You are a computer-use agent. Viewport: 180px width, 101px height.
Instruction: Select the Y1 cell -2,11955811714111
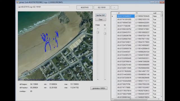point(143,81)
